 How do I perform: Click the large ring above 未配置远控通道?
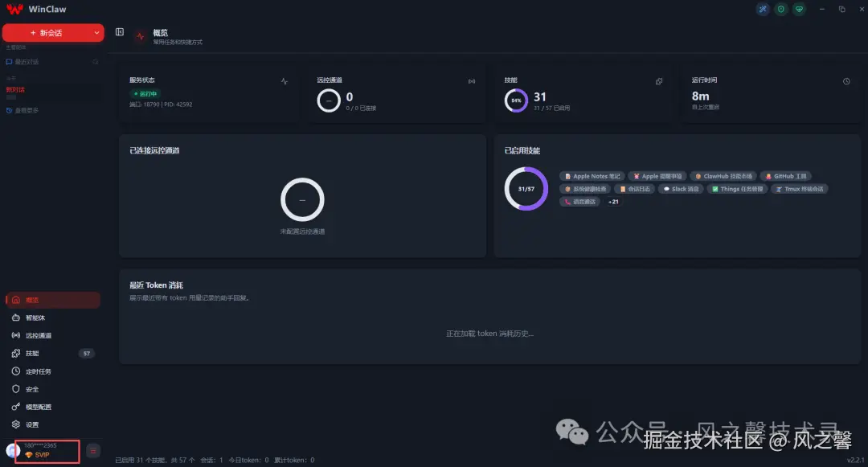click(302, 200)
